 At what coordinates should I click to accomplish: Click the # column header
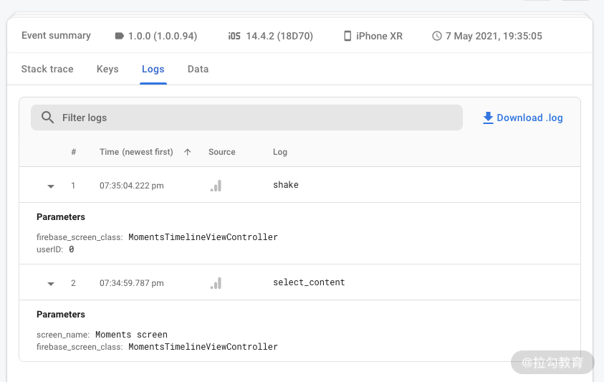point(74,152)
